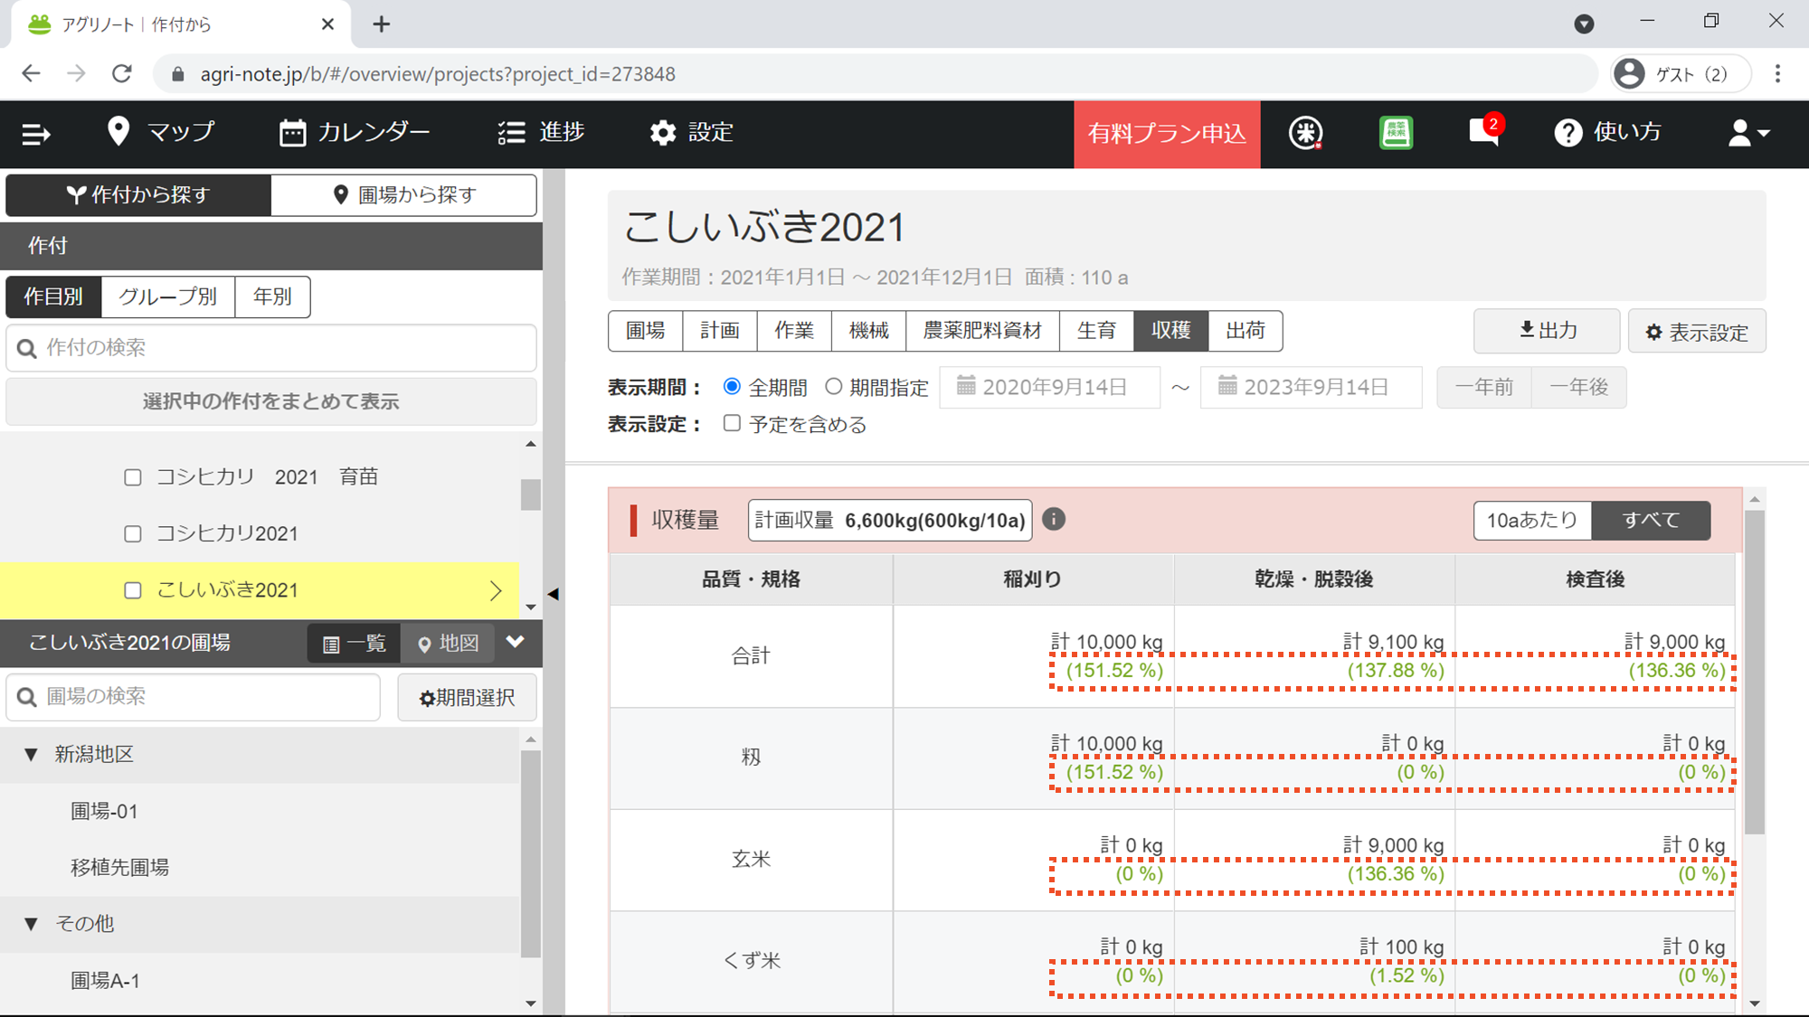1809x1017 pixels.
Task: Click the 有料プラン申込 button
Action: (x=1167, y=134)
